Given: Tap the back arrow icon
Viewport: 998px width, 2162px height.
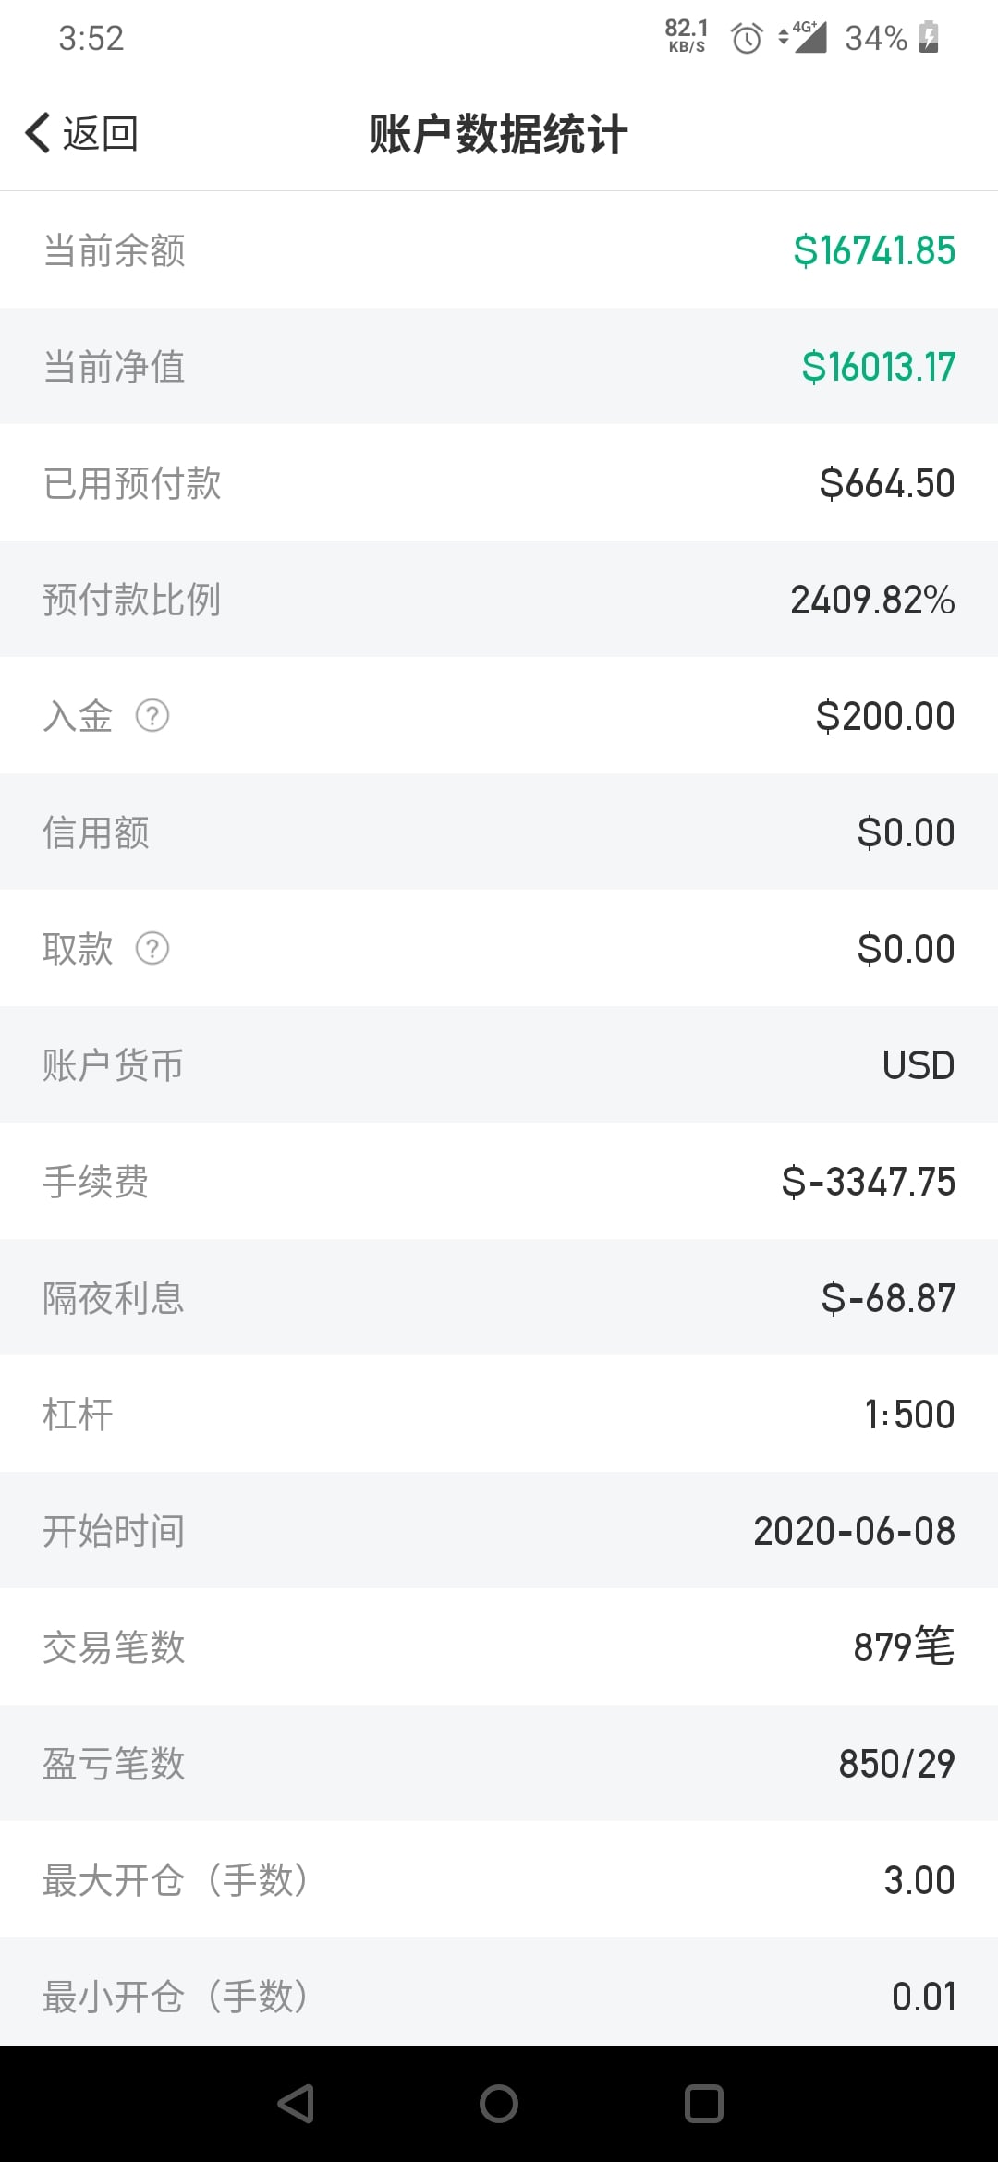Looking at the screenshot, I should [37, 133].
